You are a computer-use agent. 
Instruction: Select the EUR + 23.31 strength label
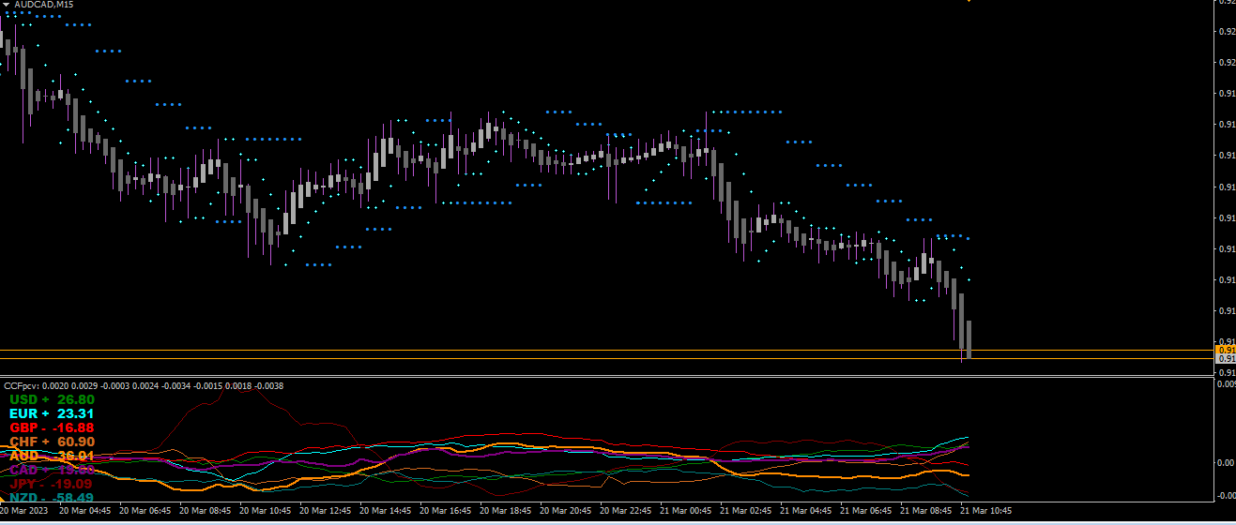coord(52,413)
